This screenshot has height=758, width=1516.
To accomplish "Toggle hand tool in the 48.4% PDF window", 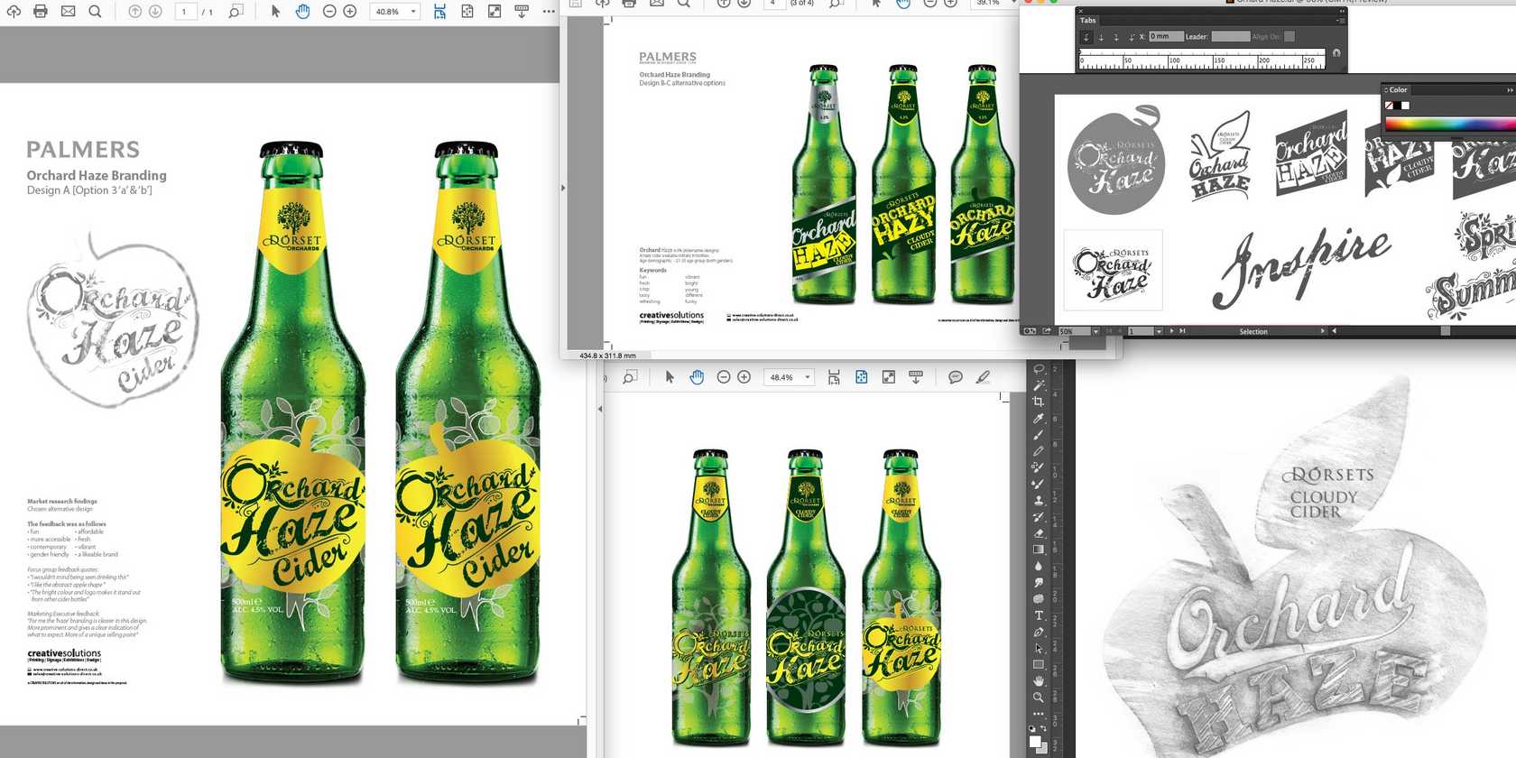I will click(697, 377).
